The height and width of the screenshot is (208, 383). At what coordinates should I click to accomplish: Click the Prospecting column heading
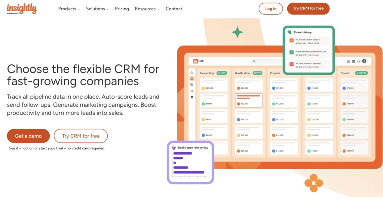pyautogui.click(x=206, y=73)
